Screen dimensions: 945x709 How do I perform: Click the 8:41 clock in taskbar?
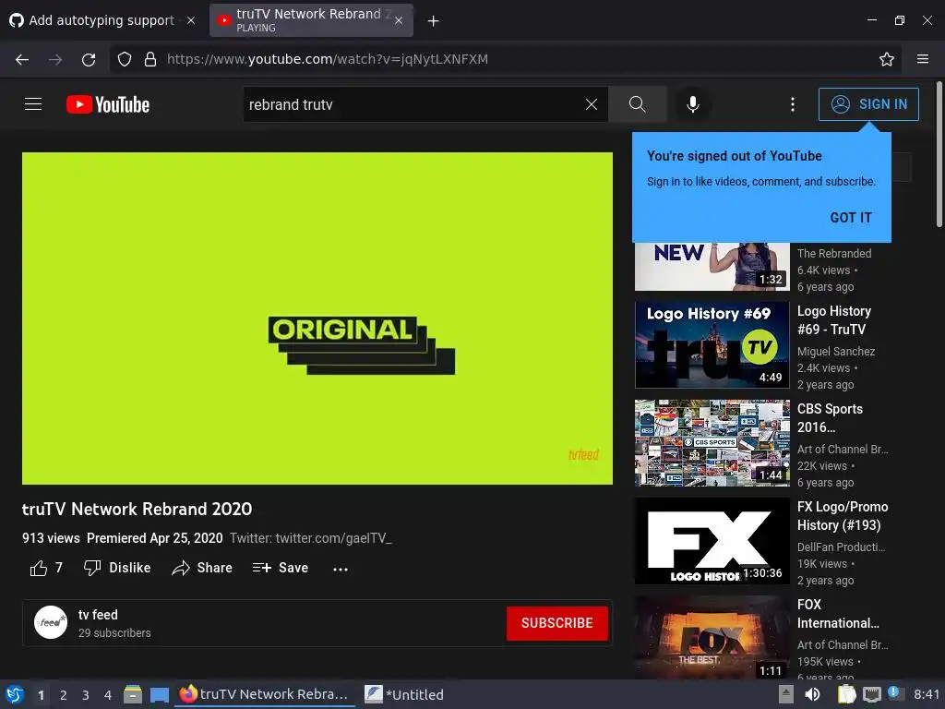[927, 694]
